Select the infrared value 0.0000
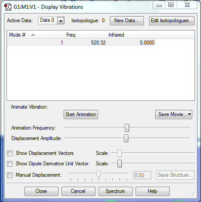 pyautogui.click(x=147, y=43)
